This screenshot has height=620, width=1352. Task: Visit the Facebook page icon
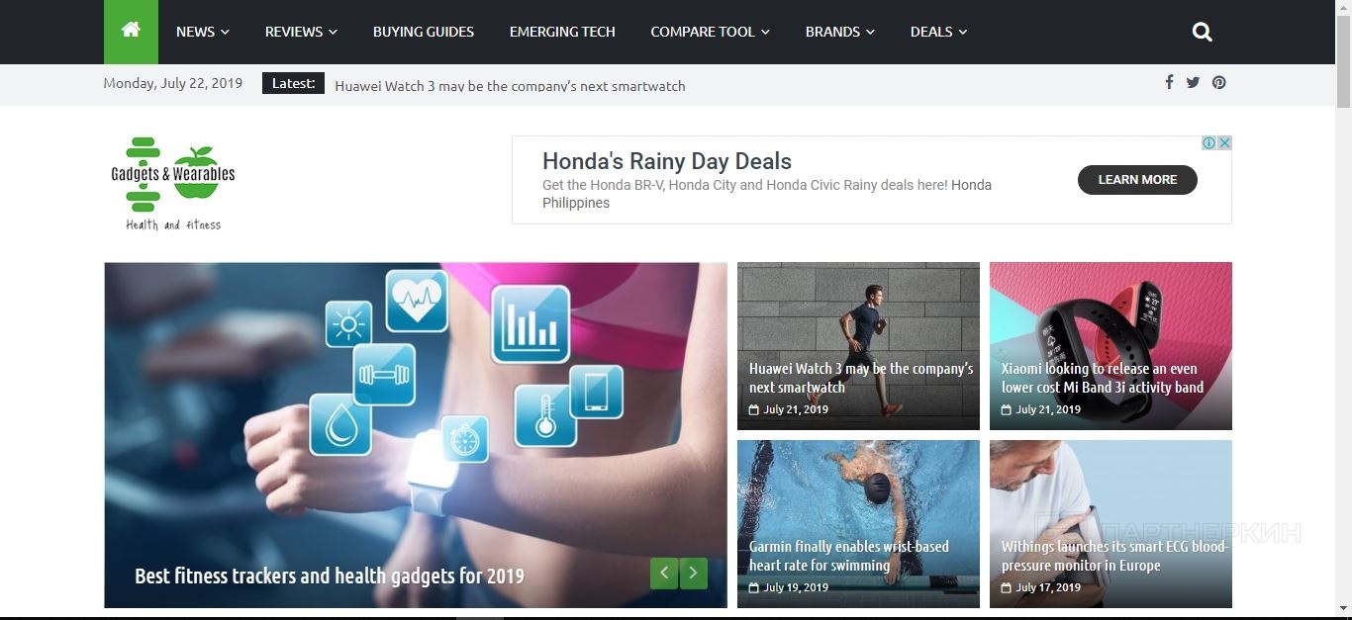point(1169,82)
